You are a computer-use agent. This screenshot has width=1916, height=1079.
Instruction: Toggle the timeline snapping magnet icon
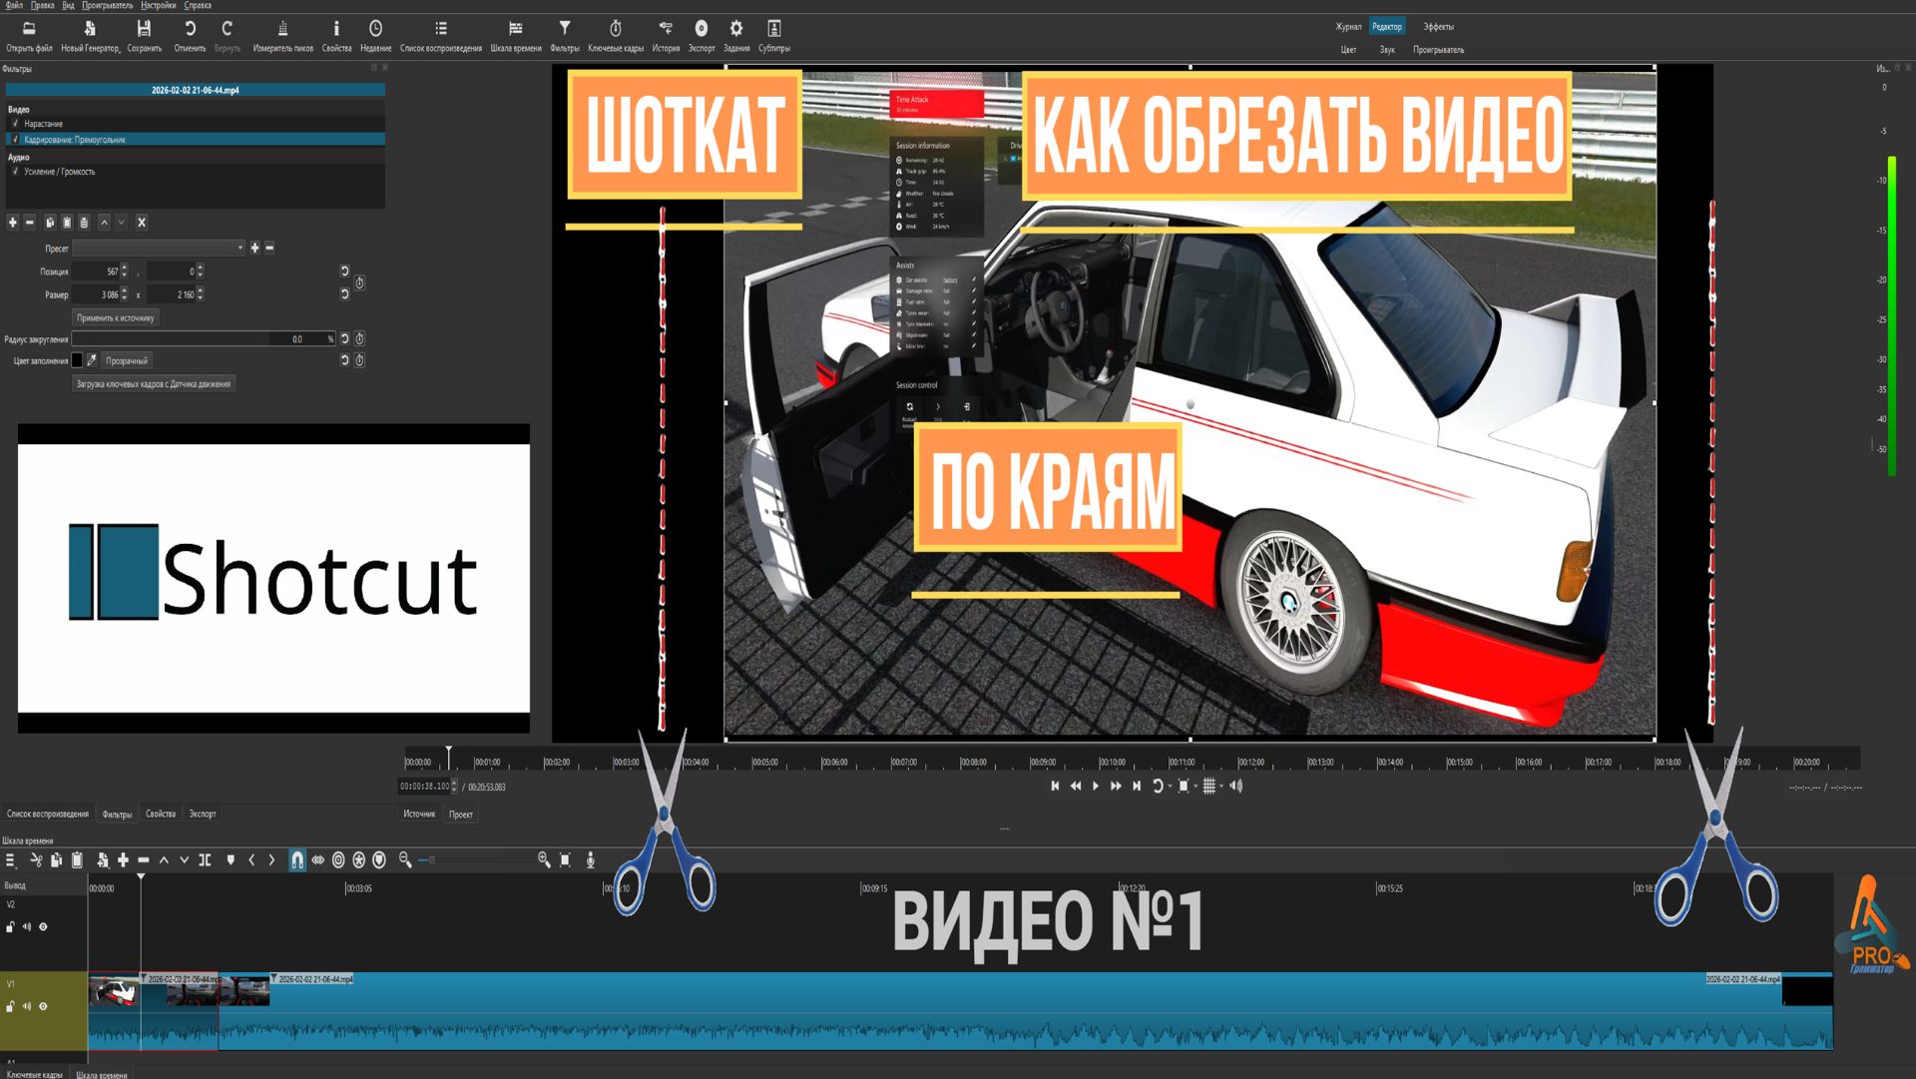[x=297, y=860]
